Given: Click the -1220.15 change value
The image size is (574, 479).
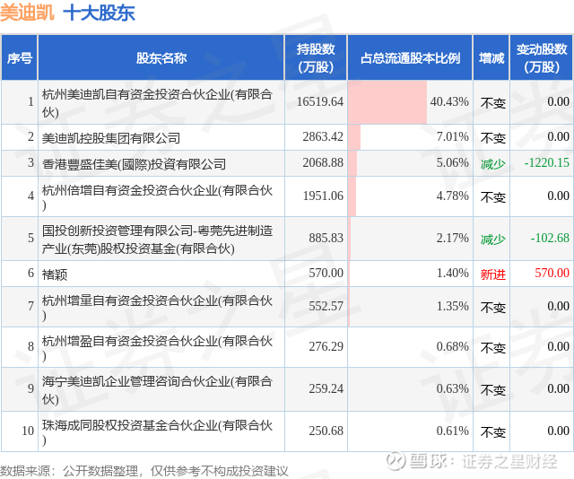Looking at the screenshot, I should pyautogui.click(x=547, y=162).
